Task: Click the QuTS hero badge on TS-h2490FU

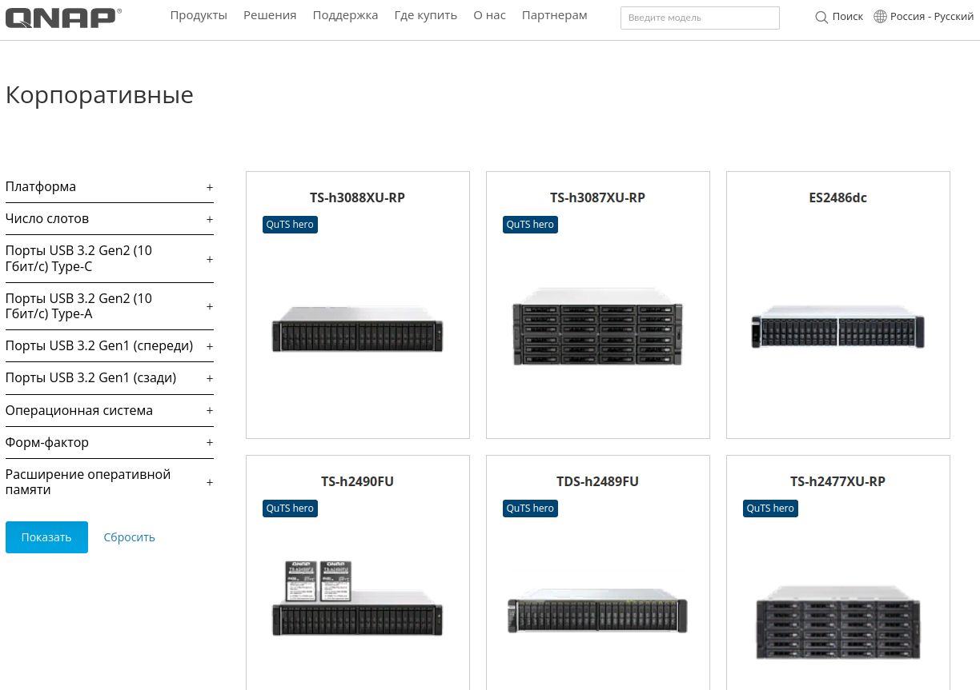Action: click(x=290, y=509)
